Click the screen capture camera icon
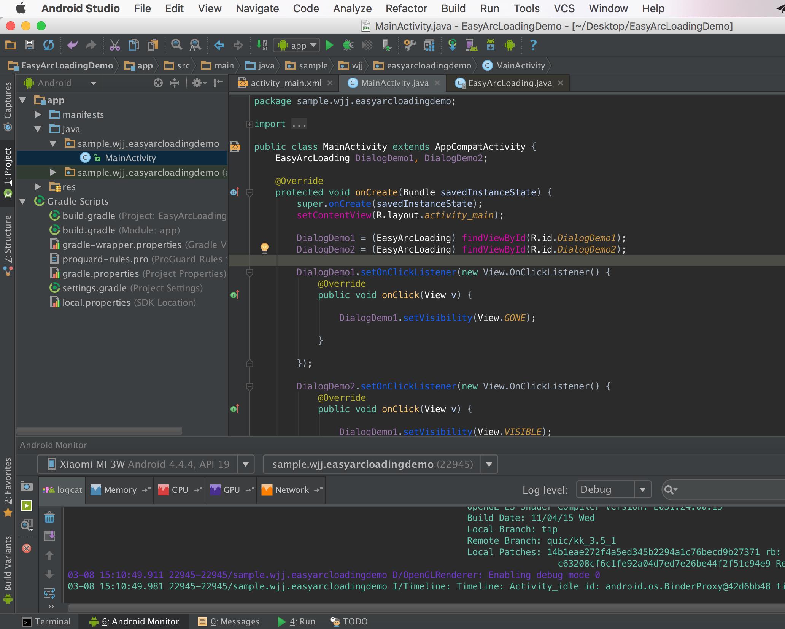The width and height of the screenshot is (785, 629). [x=26, y=486]
